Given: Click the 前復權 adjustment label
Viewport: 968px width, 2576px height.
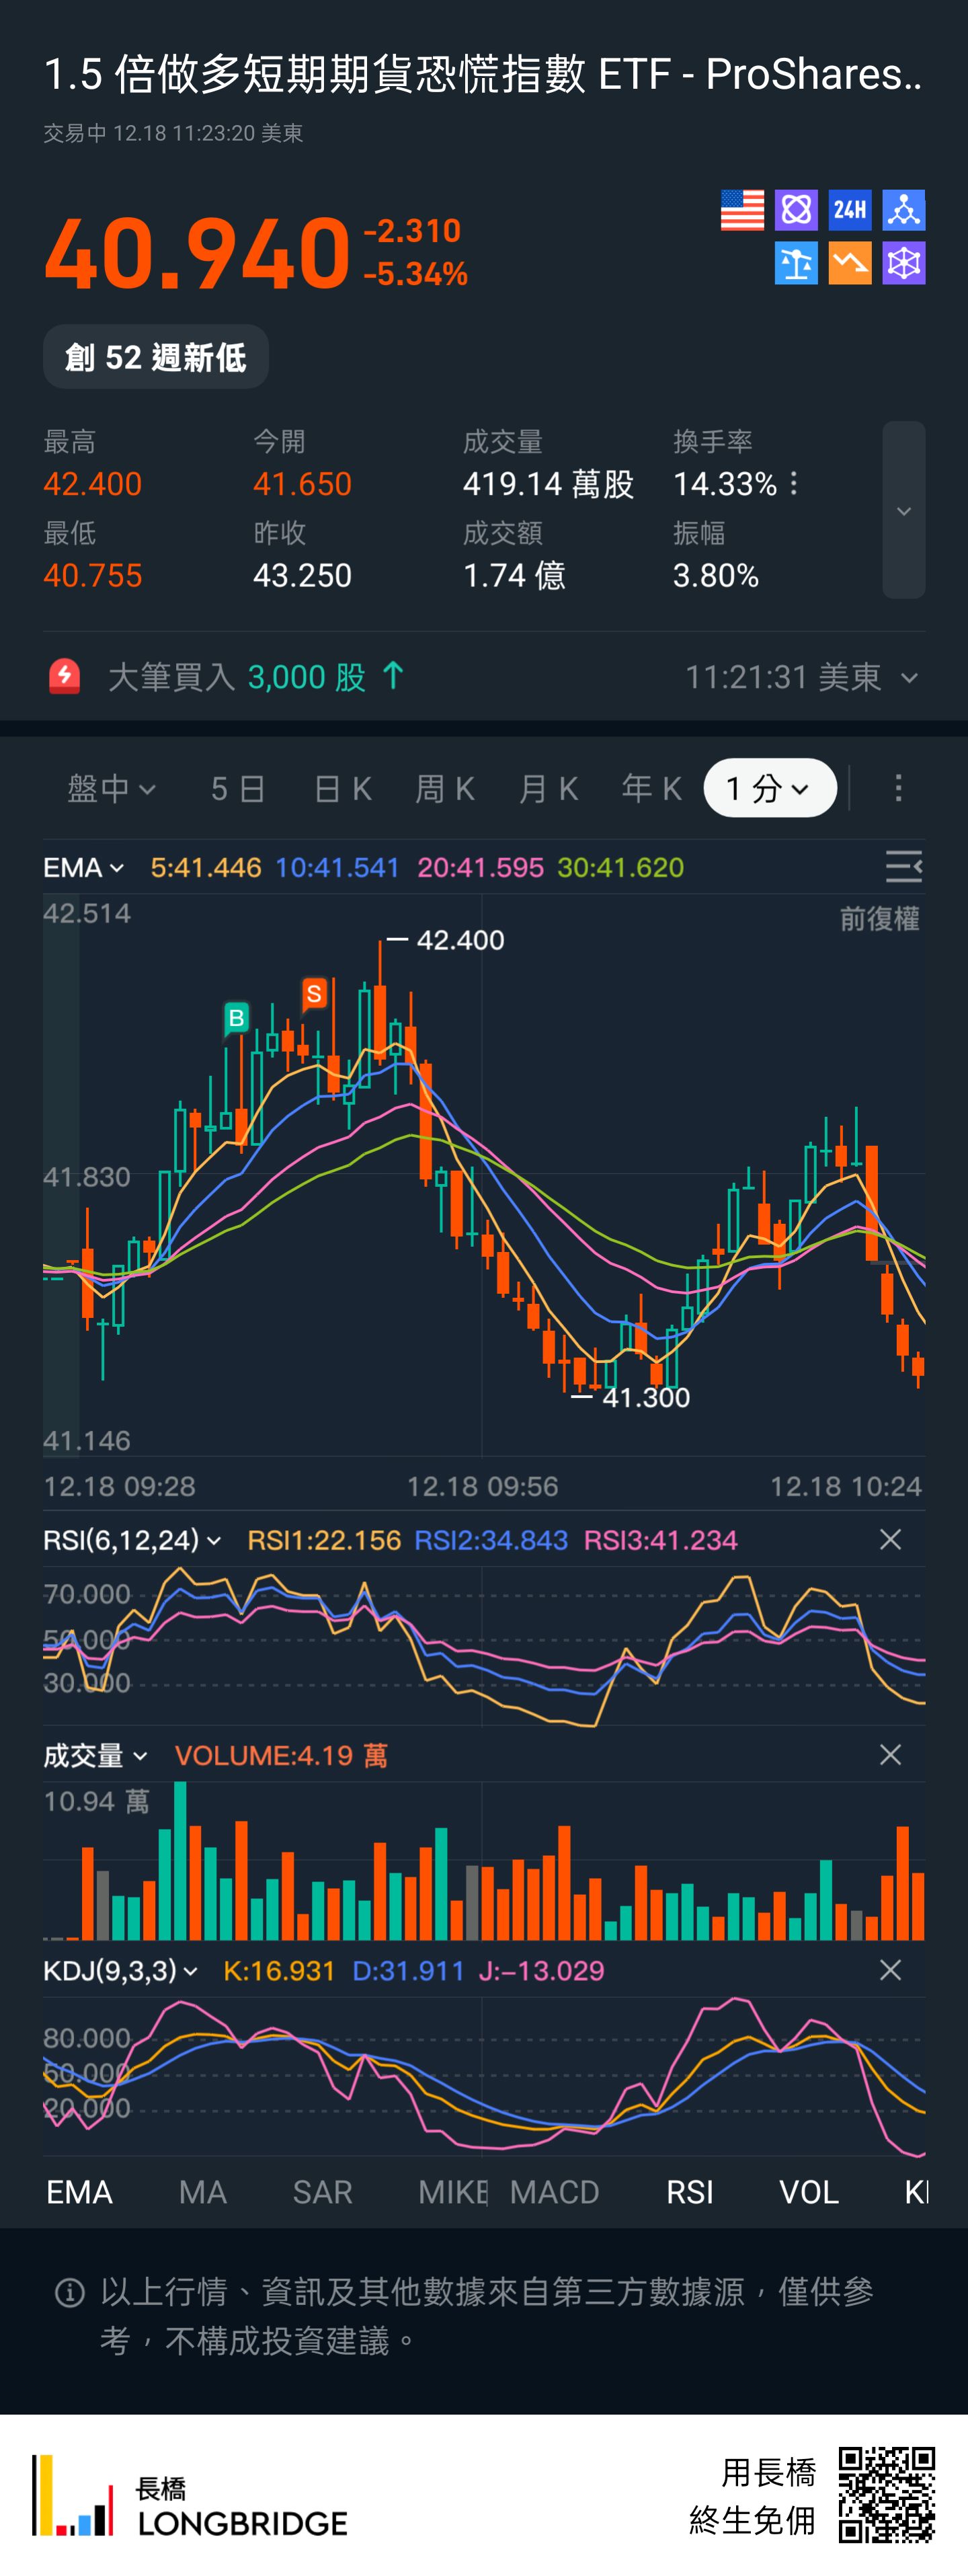Looking at the screenshot, I should coord(879,918).
